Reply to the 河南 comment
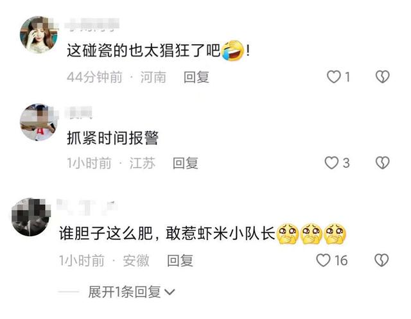This screenshot has height=319, width=411. pyautogui.click(x=197, y=77)
